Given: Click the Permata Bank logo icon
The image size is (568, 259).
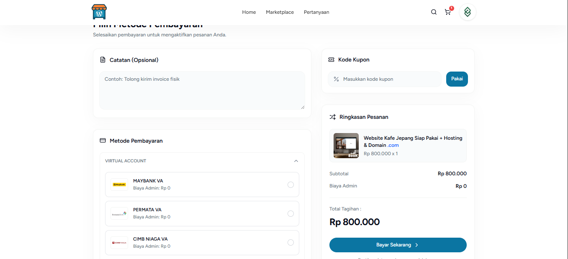Looking at the screenshot, I should point(119,214).
